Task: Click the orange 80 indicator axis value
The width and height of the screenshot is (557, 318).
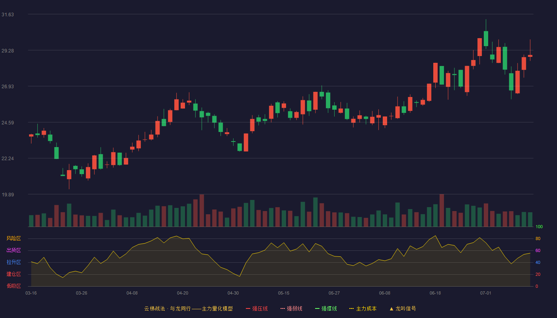Action: point(538,239)
